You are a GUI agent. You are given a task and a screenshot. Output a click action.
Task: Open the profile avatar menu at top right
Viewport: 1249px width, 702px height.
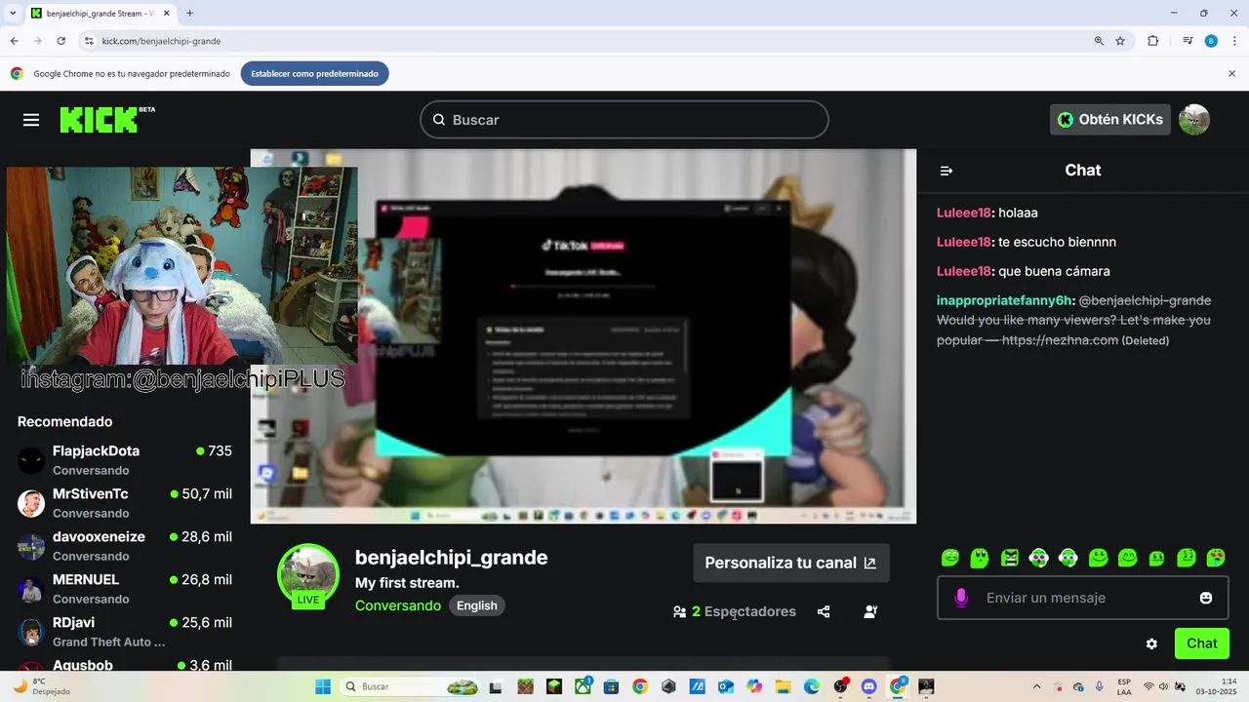click(1194, 120)
